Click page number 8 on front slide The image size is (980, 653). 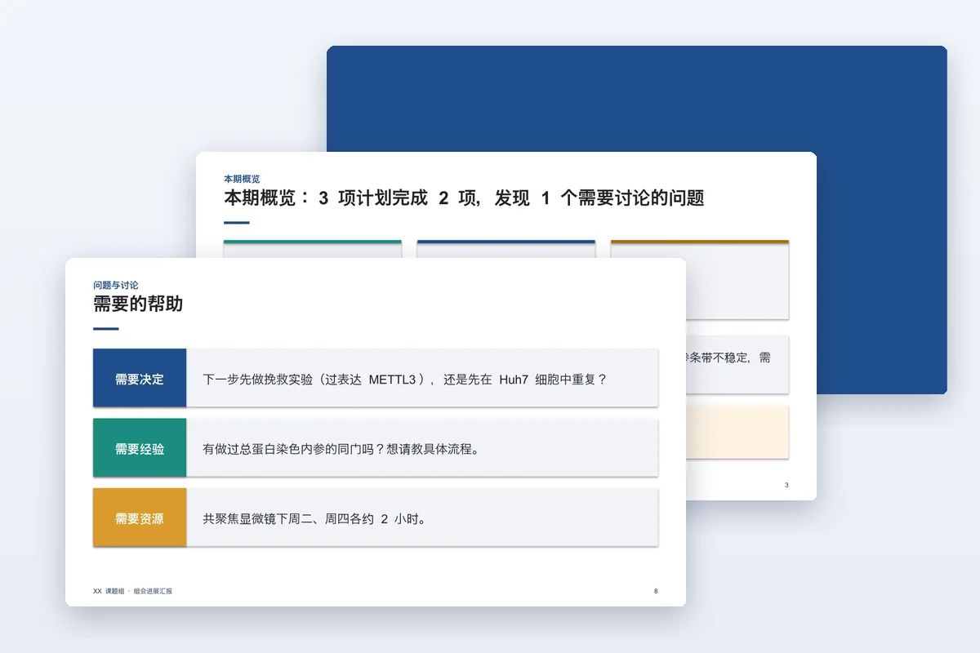(x=656, y=591)
